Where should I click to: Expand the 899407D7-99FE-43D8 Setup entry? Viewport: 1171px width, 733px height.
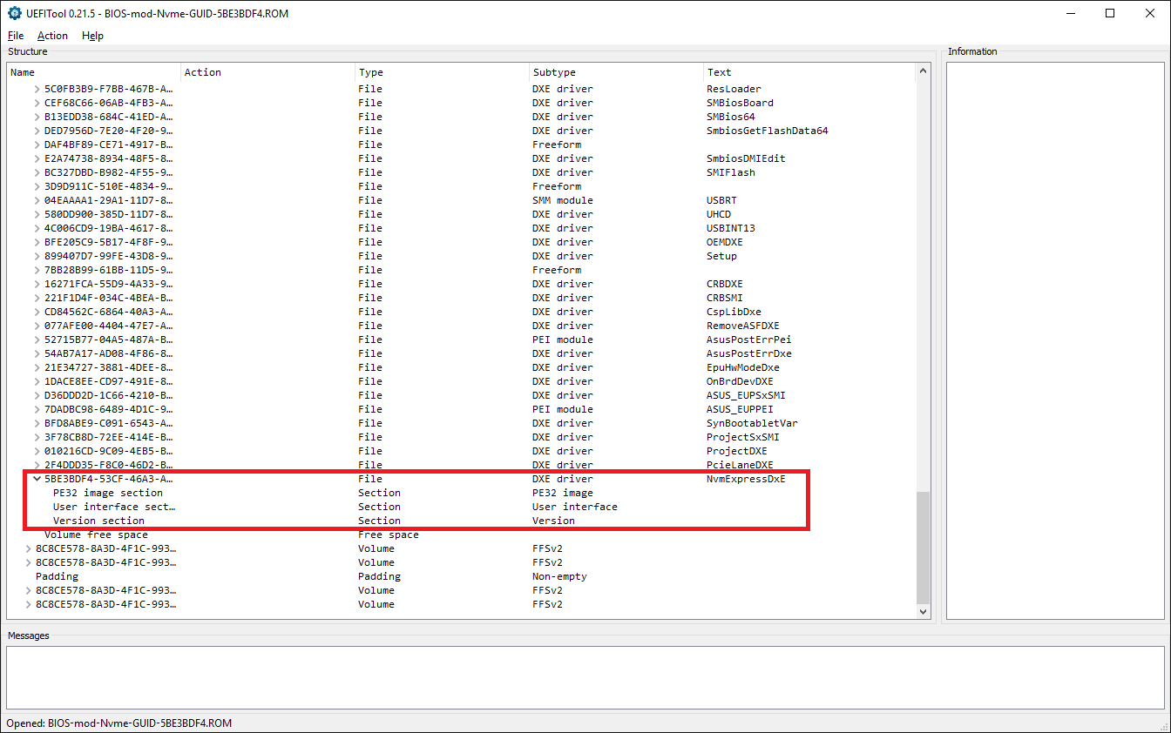pyautogui.click(x=37, y=256)
